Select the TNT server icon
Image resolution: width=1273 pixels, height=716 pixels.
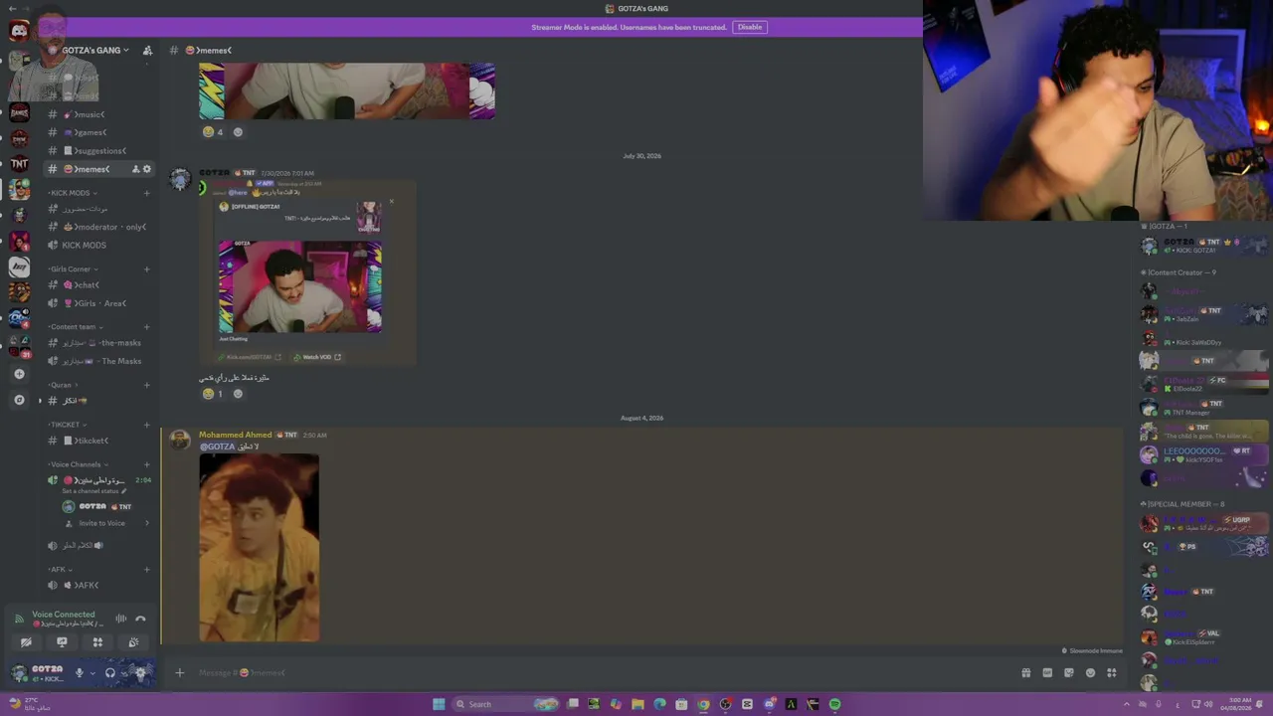coord(19,163)
